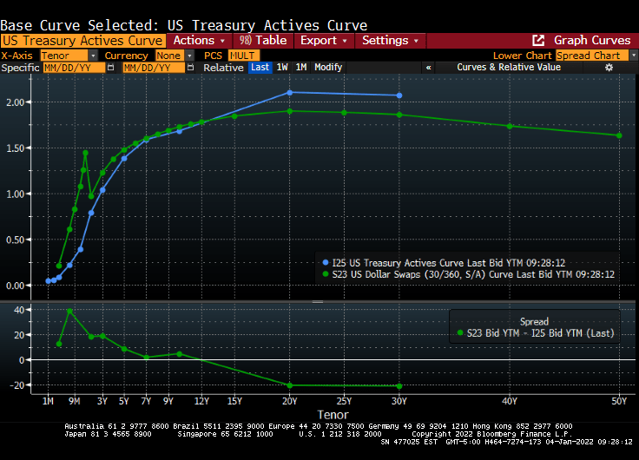This screenshot has height=460, width=639.
Task: Click the Graph Curves pop-out icon
Action: [x=538, y=41]
